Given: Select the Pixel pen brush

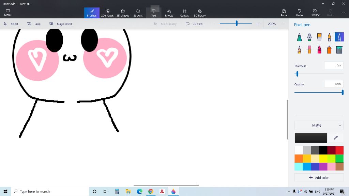Looking at the screenshot, I should (x=339, y=37).
